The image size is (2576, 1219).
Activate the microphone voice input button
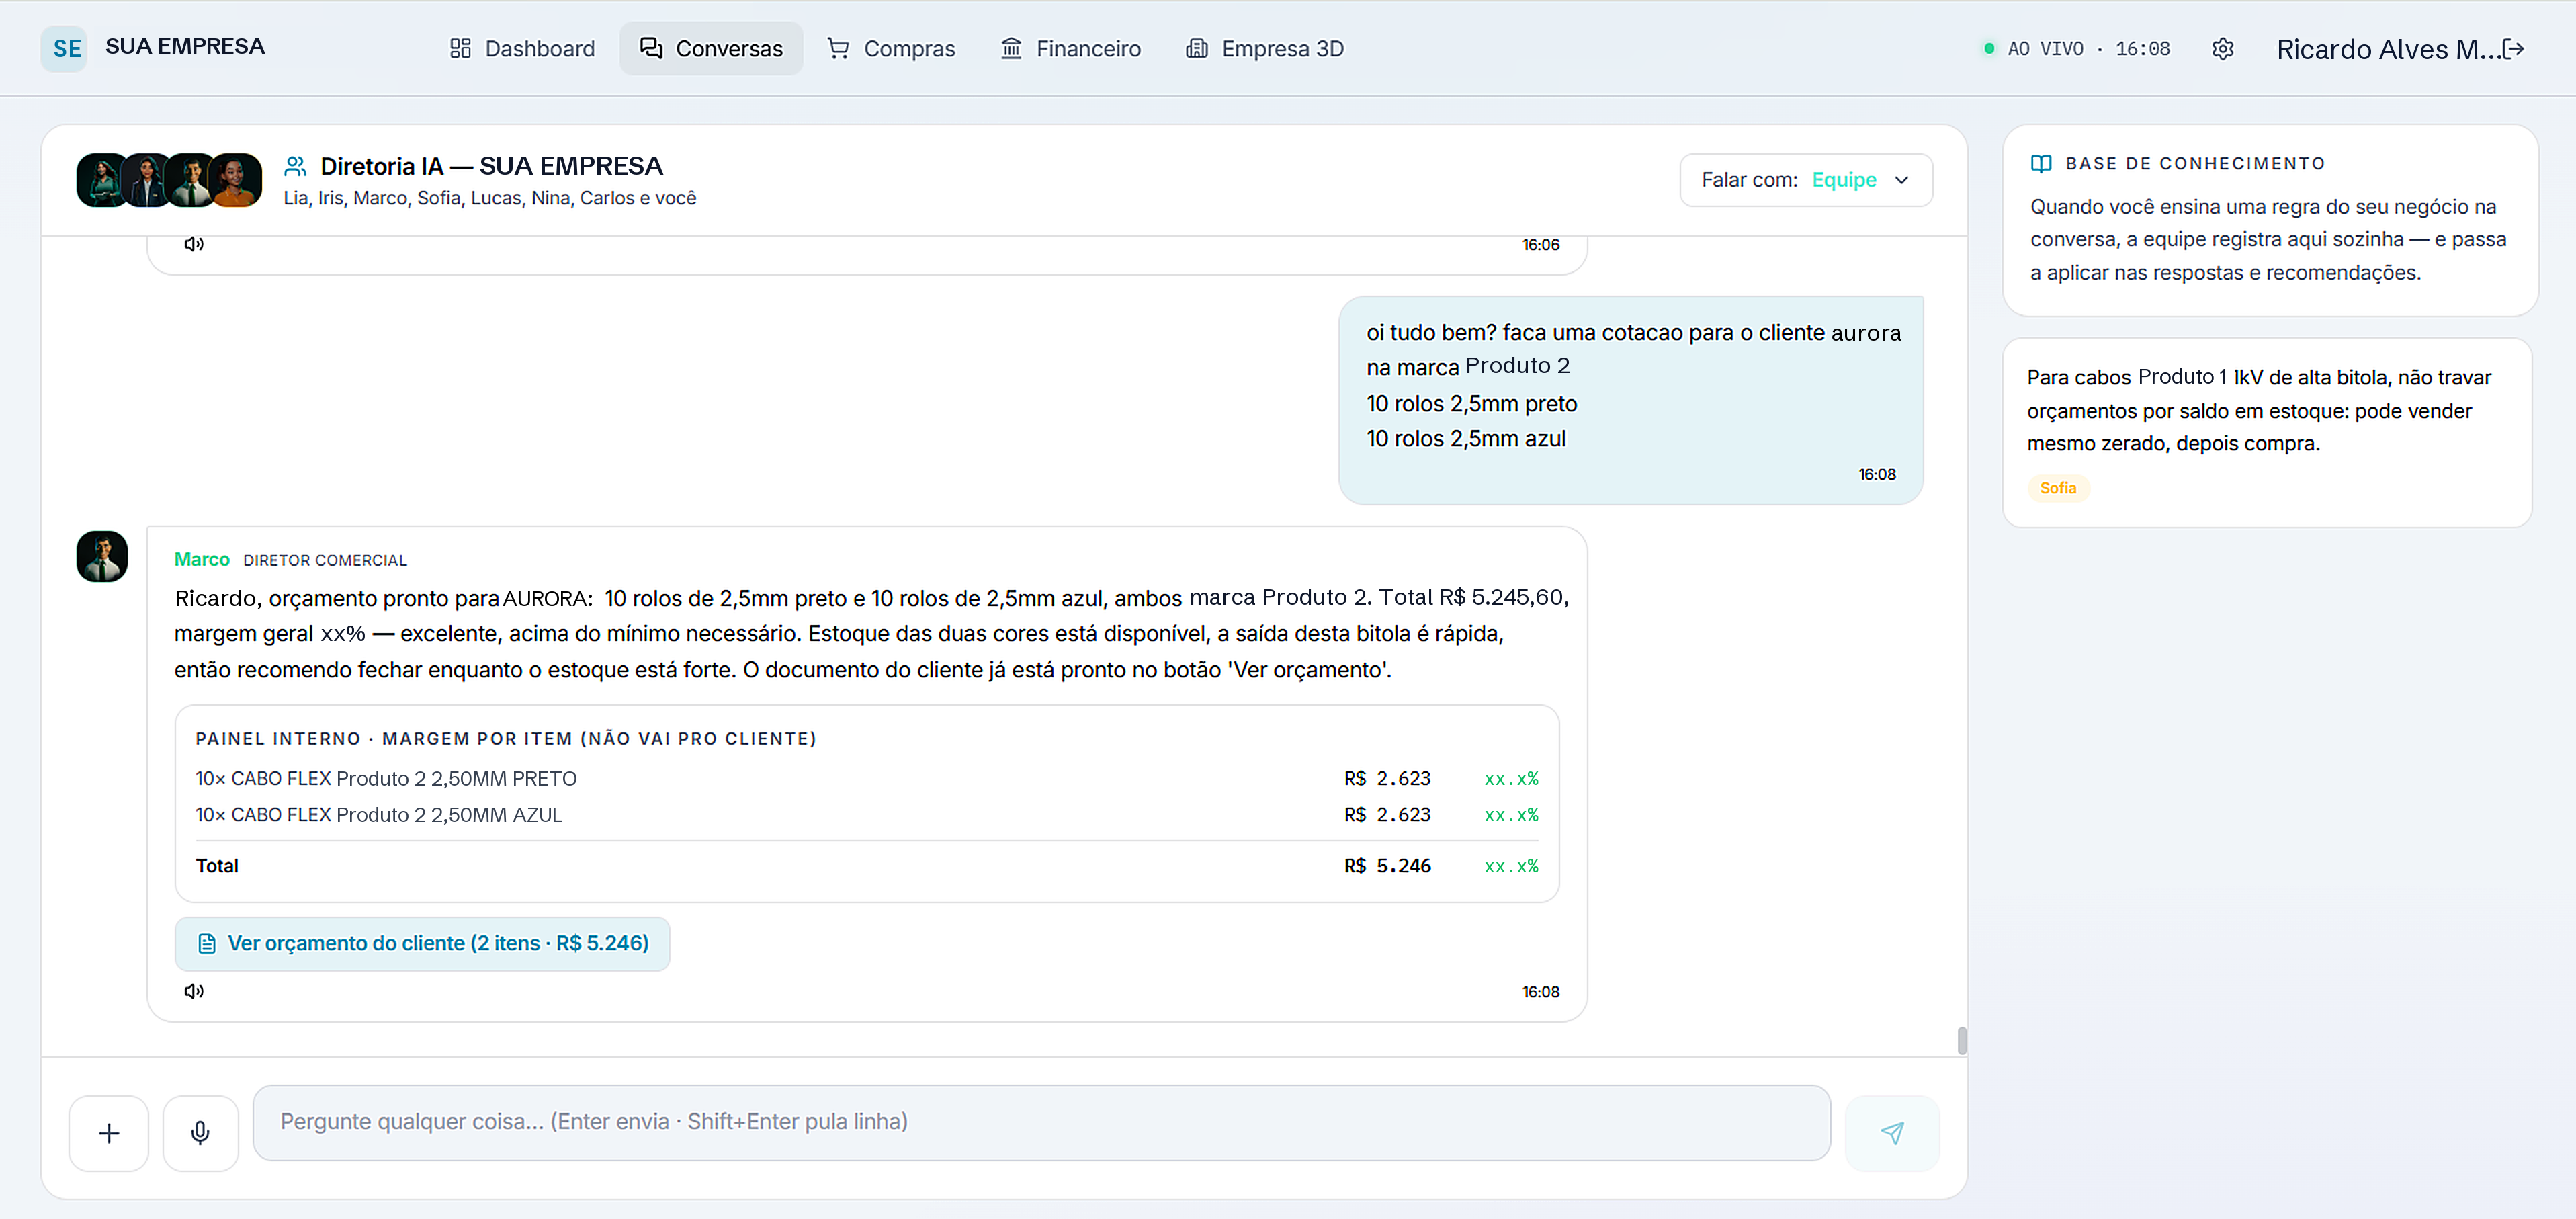coord(200,1132)
